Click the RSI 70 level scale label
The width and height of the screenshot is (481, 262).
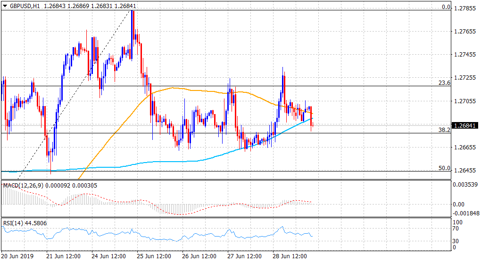[x=456, y=229]
